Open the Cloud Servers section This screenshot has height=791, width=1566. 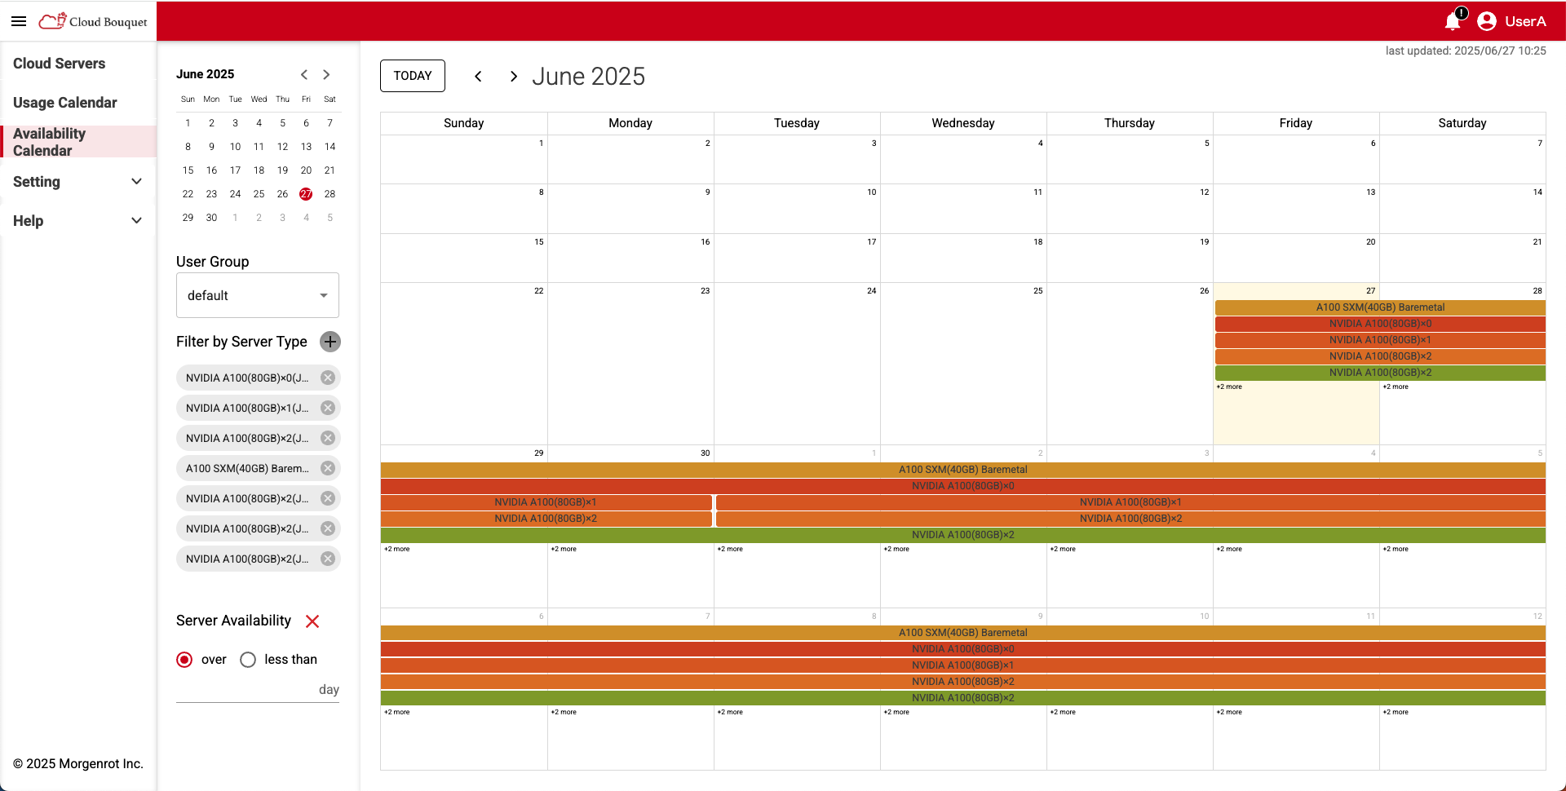tap(59, 64)
